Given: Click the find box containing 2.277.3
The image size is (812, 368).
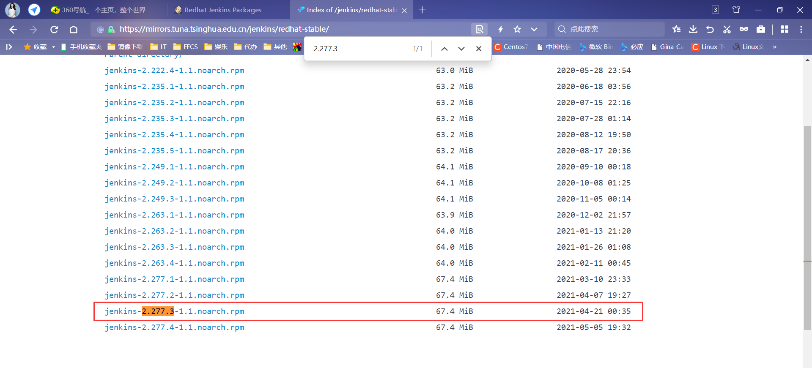Looking at the screenshot, I should tap(359, 49).
